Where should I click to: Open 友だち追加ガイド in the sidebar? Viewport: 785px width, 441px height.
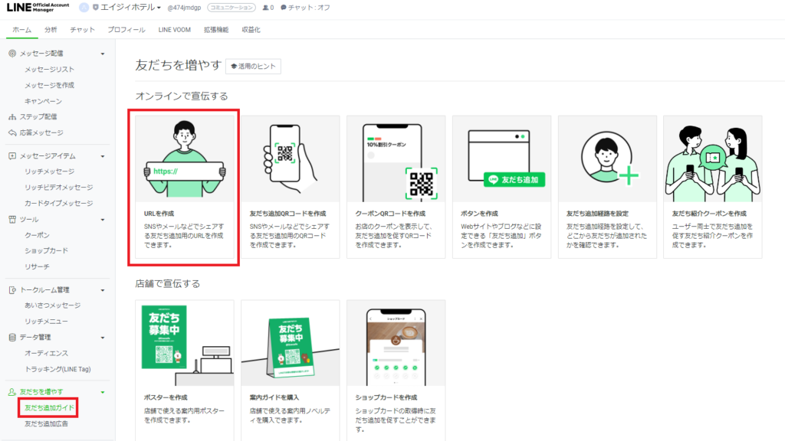pyautogui.click(x=49, y=407)
